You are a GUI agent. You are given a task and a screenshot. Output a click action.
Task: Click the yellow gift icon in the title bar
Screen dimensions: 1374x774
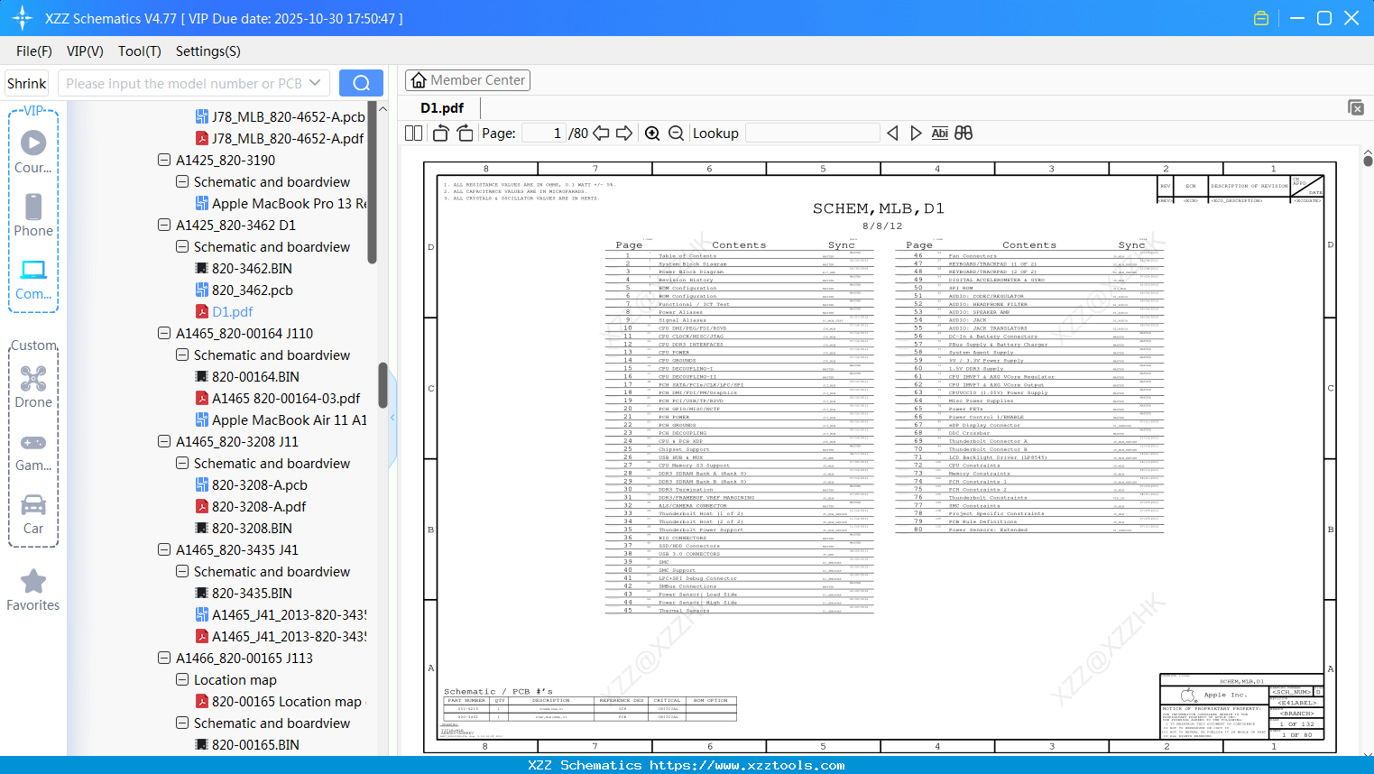click(1261, 18)
